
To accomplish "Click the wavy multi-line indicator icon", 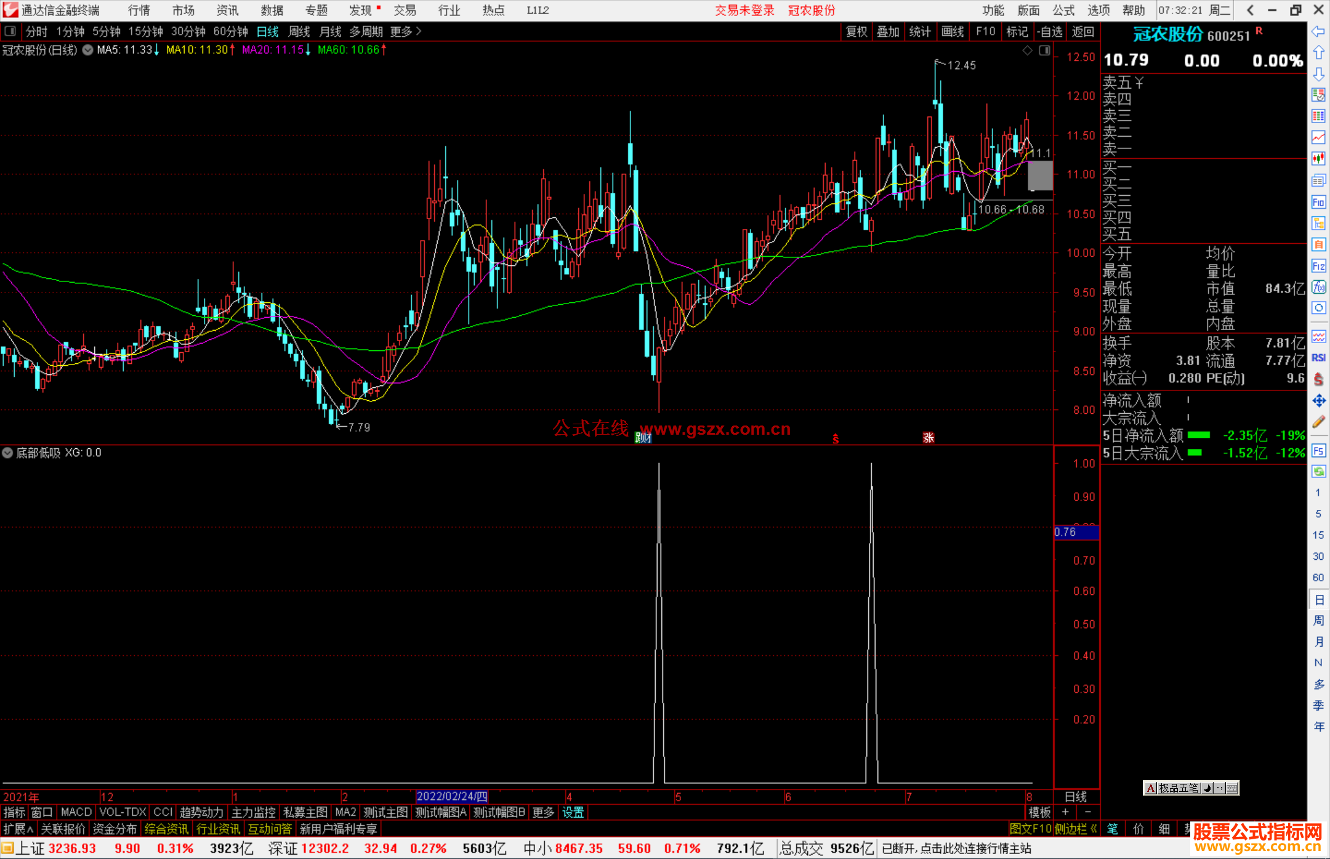I will (1318, 336).
